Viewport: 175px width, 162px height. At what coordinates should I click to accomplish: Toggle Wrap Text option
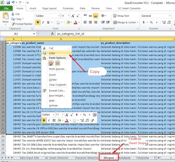click(121, 16)
